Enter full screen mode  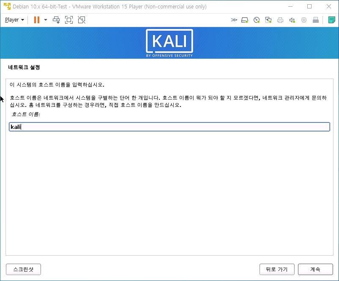[x=69, y=20]
